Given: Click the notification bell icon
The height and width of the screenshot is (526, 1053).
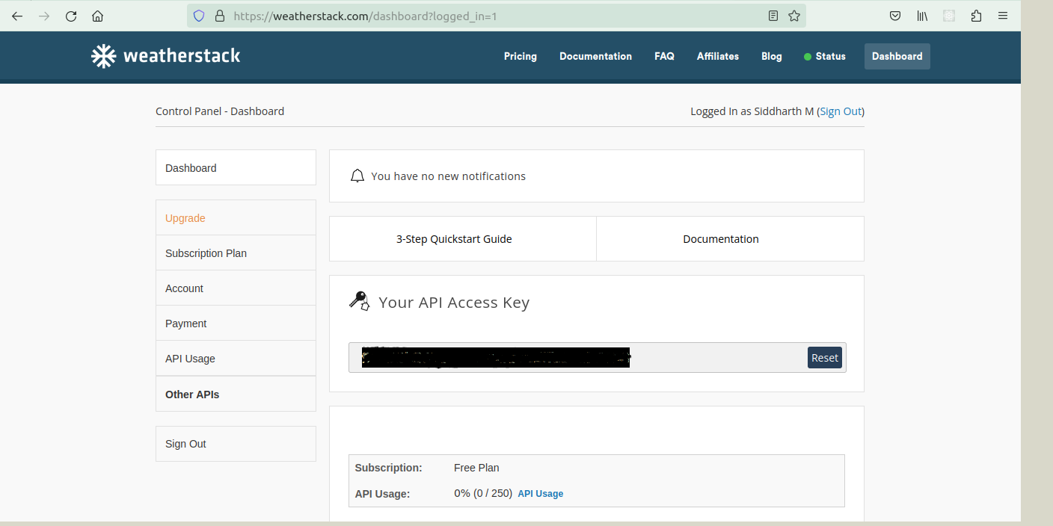Looking at the screenshot, I should [357, 176].
